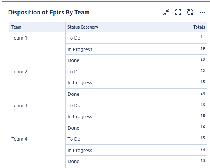Open Team 1 To Do total 11
Image resolution: width=210 pixels, height=168 pixels.
[203, 37]
